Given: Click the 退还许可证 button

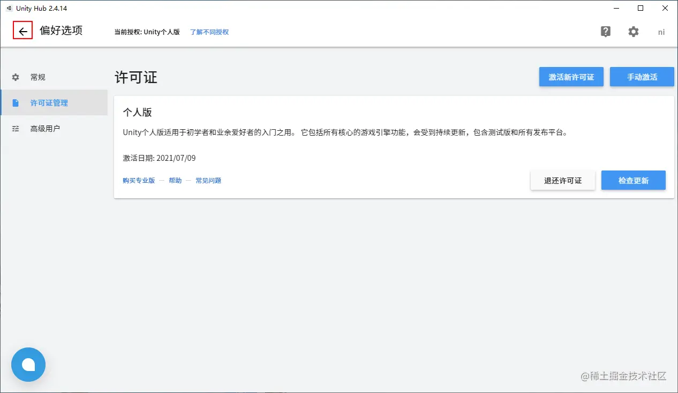Looking at the screenshot, I should point(563,180).
